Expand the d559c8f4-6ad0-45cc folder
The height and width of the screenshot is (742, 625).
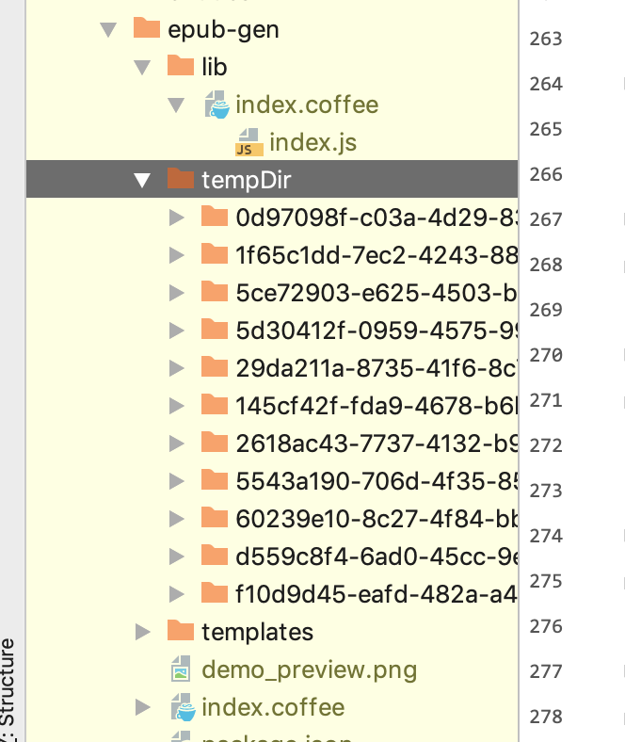pyautogui.click(x=176, y=556)
